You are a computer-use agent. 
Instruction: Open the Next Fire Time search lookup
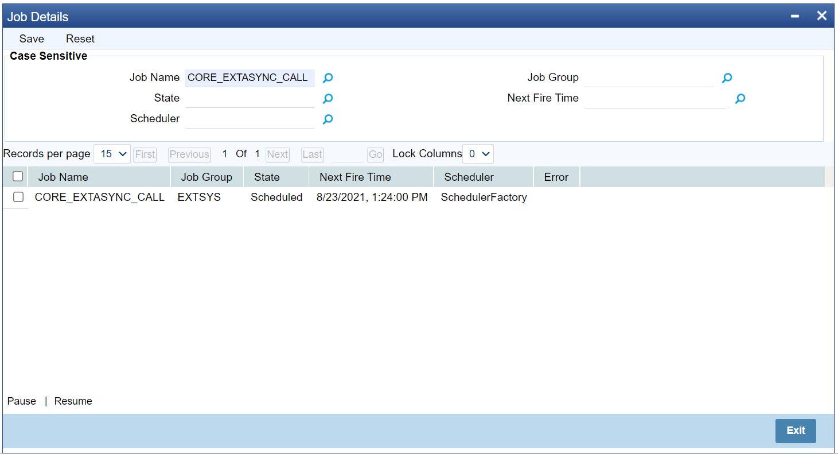click(739, 99)
